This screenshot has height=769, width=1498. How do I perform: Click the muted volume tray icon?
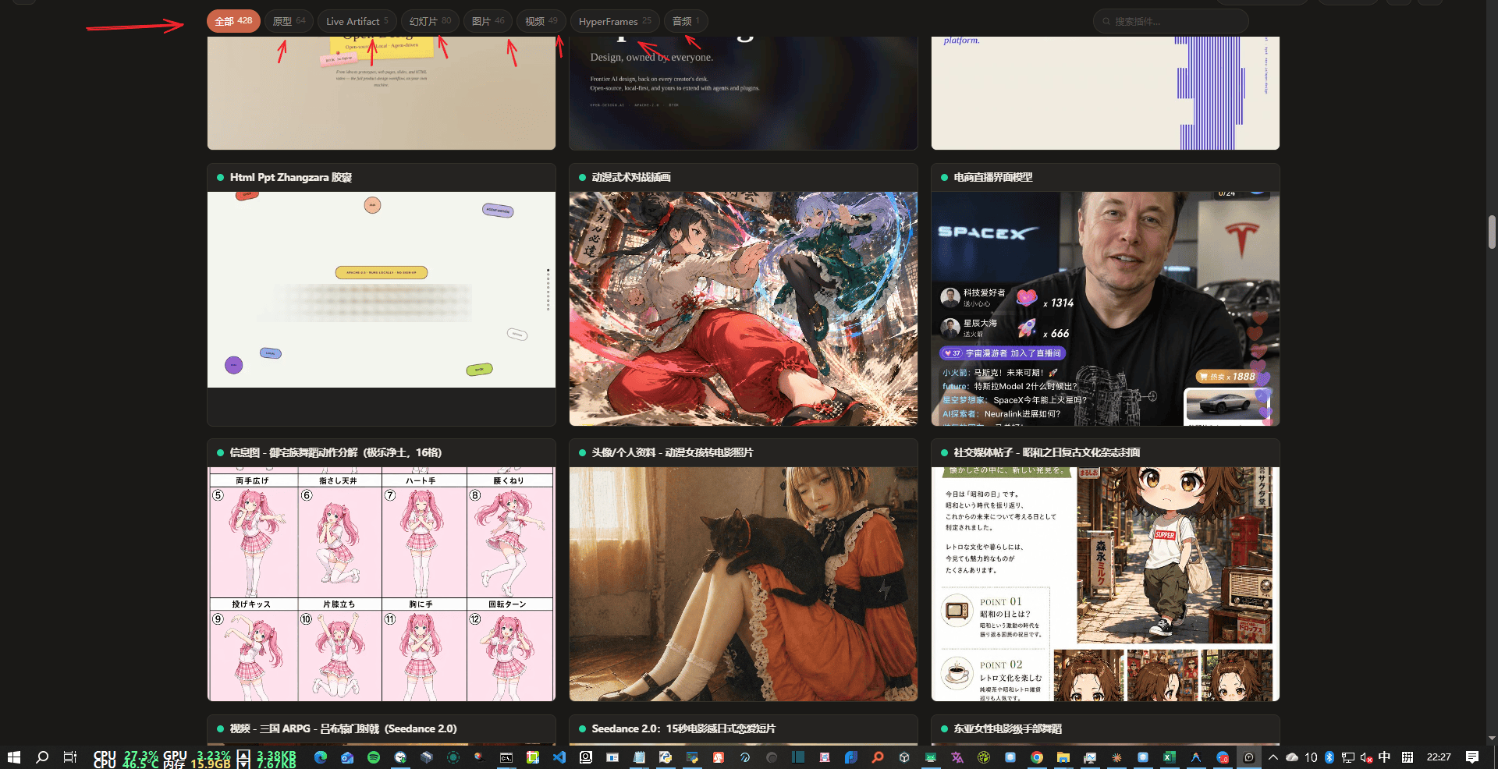1366,757
